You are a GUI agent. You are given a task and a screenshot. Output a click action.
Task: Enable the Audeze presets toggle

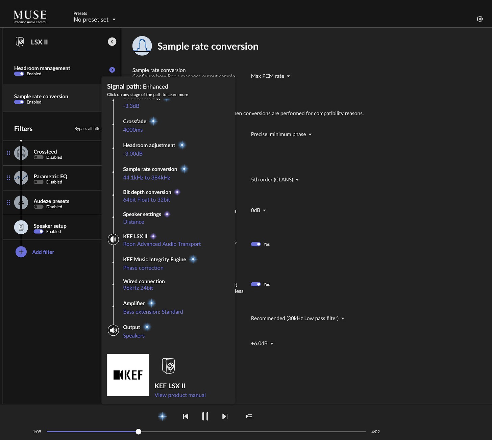click(39, 207)
